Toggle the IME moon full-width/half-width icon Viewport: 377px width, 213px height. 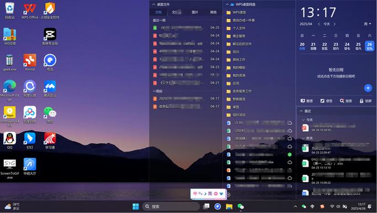tap(205, 194)
